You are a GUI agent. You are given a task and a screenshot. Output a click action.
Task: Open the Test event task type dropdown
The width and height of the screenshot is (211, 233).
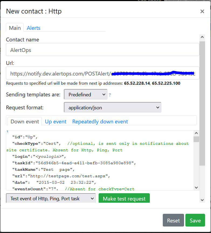51,199
